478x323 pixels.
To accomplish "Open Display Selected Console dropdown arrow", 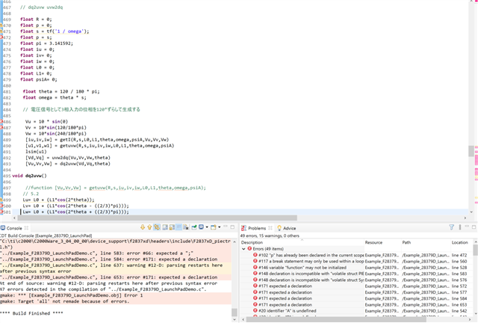I will tap(207, 227).
